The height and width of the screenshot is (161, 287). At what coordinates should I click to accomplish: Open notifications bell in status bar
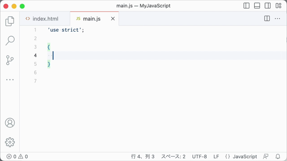278,157
